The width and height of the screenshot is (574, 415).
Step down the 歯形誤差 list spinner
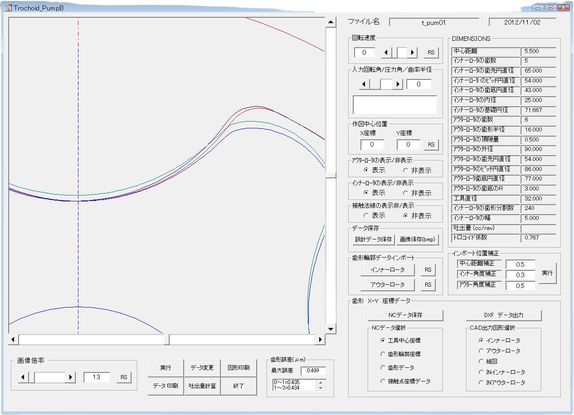point(321,388)
